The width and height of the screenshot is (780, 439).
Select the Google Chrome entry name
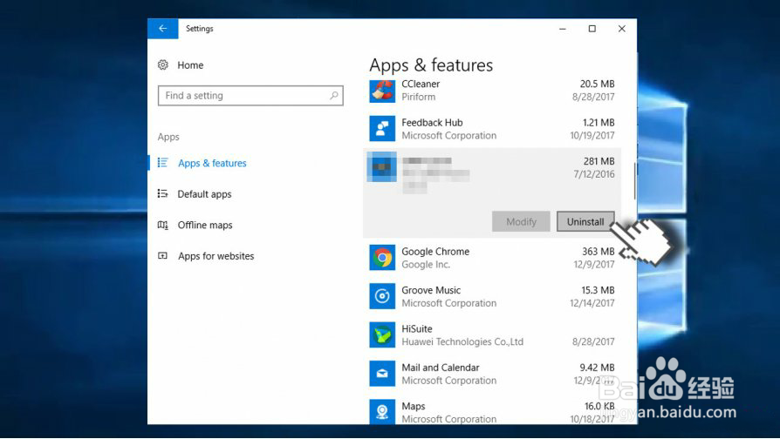[435, 252]
